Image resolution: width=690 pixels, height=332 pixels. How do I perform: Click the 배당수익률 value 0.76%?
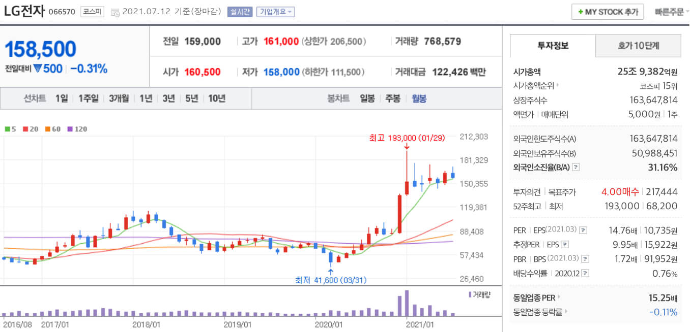[665, 274]
